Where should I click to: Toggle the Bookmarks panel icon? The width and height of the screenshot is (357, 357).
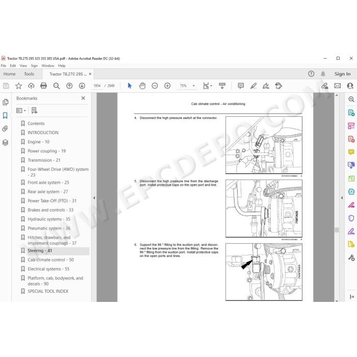coord(5,115)
